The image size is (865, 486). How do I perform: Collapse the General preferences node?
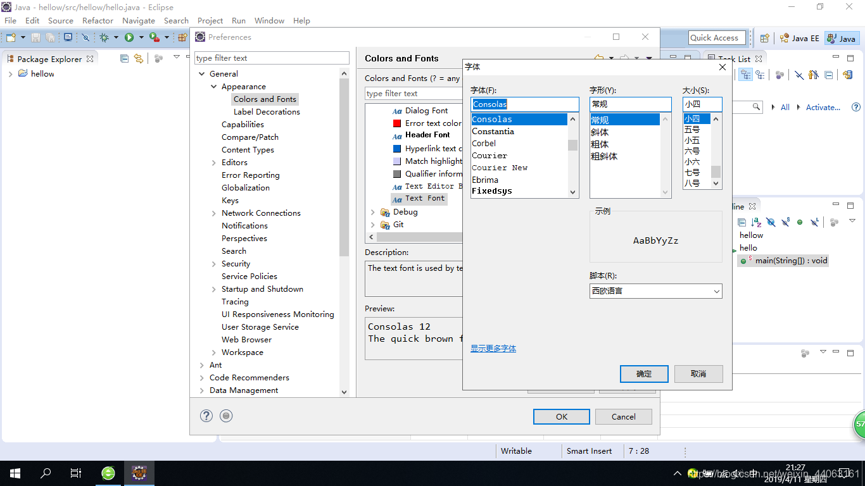click(202, 74)
